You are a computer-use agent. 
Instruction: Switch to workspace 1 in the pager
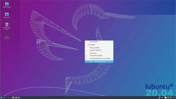(x=4, y=98)
